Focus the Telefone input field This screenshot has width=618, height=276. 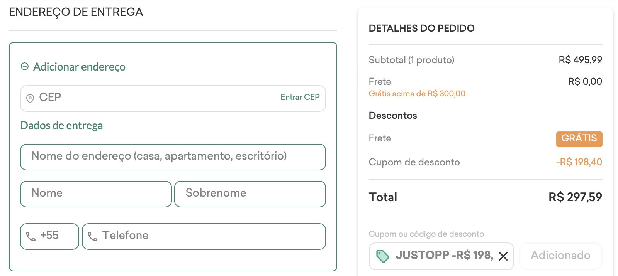(204, 236)
